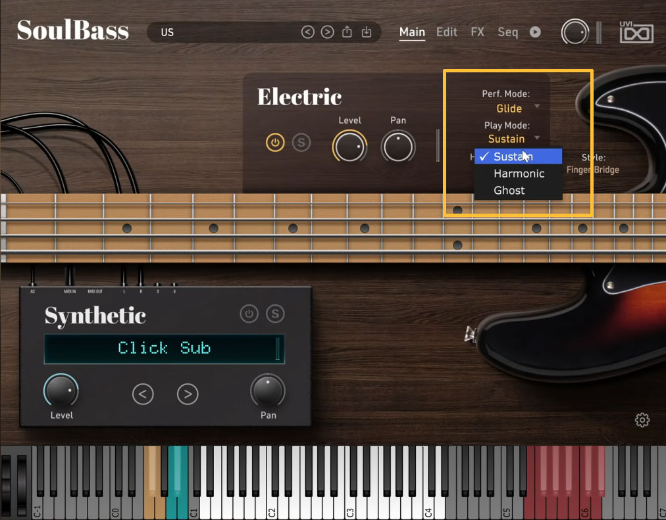This screenshot has height=520, width=666.
Task: Choose Sustain in Play Mode menu
Action: tap(518, 156)
